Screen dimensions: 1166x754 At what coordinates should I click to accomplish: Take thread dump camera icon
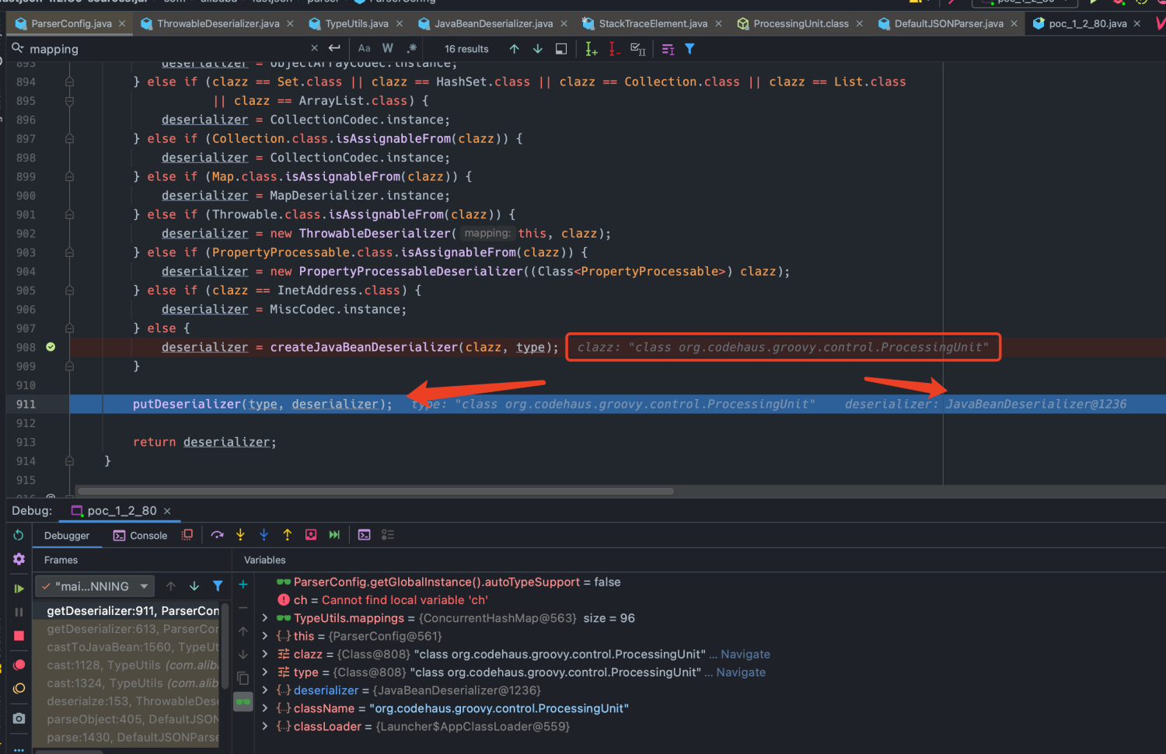point(19,718)
